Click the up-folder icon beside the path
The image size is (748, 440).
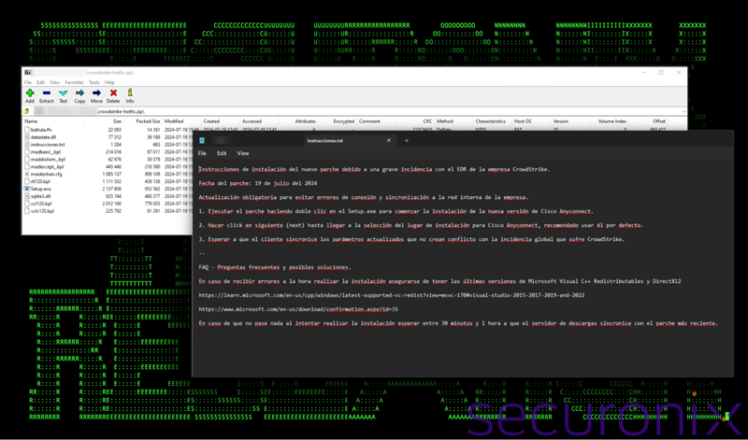click(28, 111)
